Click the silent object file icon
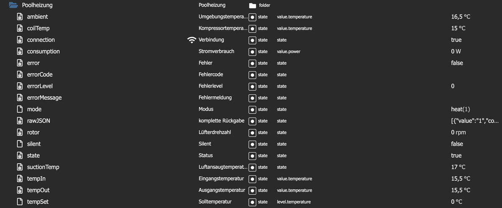Viewport: 502px width, 208px height. [x=19, y=144]
